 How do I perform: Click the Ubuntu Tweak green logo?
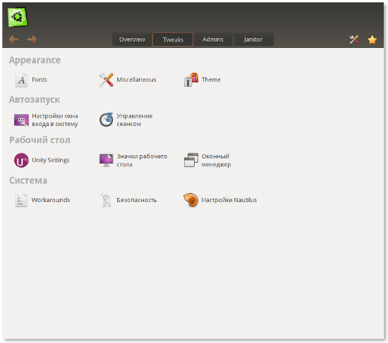(18, 17)
